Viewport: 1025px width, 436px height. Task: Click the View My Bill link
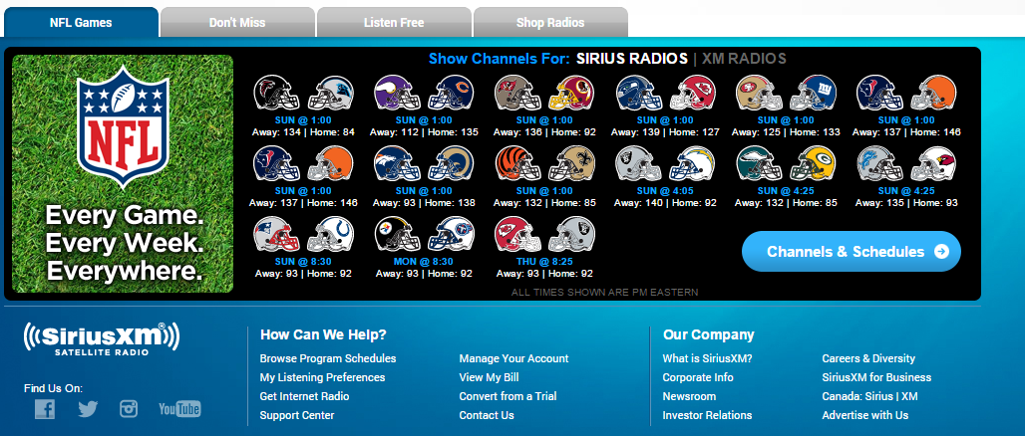click(489, 377)
